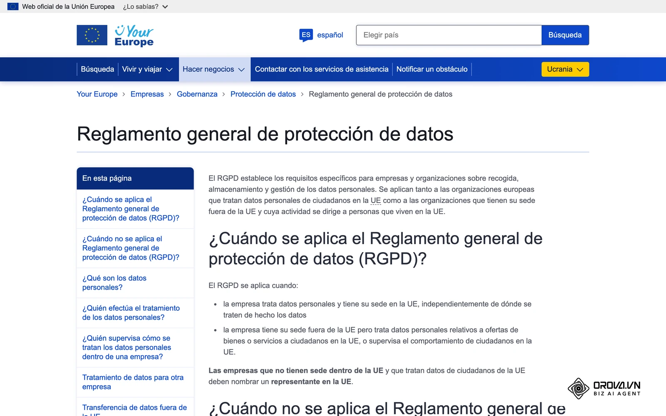Open ¿Quién efectúa el tratamiento link
This screenshot has height=416, width=666.
point(131,313)
